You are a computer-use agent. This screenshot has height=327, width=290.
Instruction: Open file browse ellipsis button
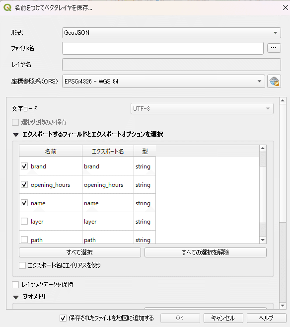click(274, 48)
